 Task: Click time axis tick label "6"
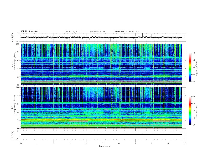[119, 143]
